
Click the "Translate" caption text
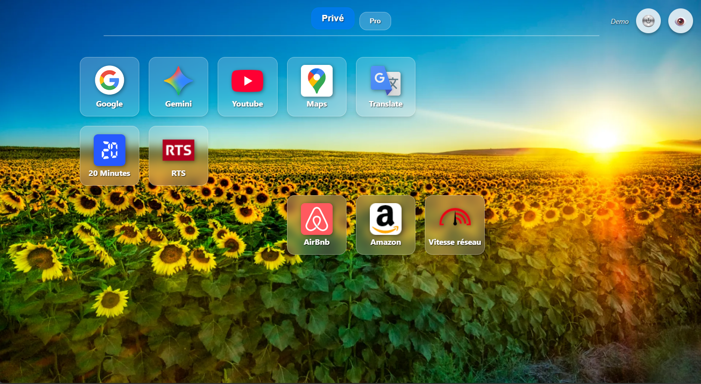(x=386, y=104)
